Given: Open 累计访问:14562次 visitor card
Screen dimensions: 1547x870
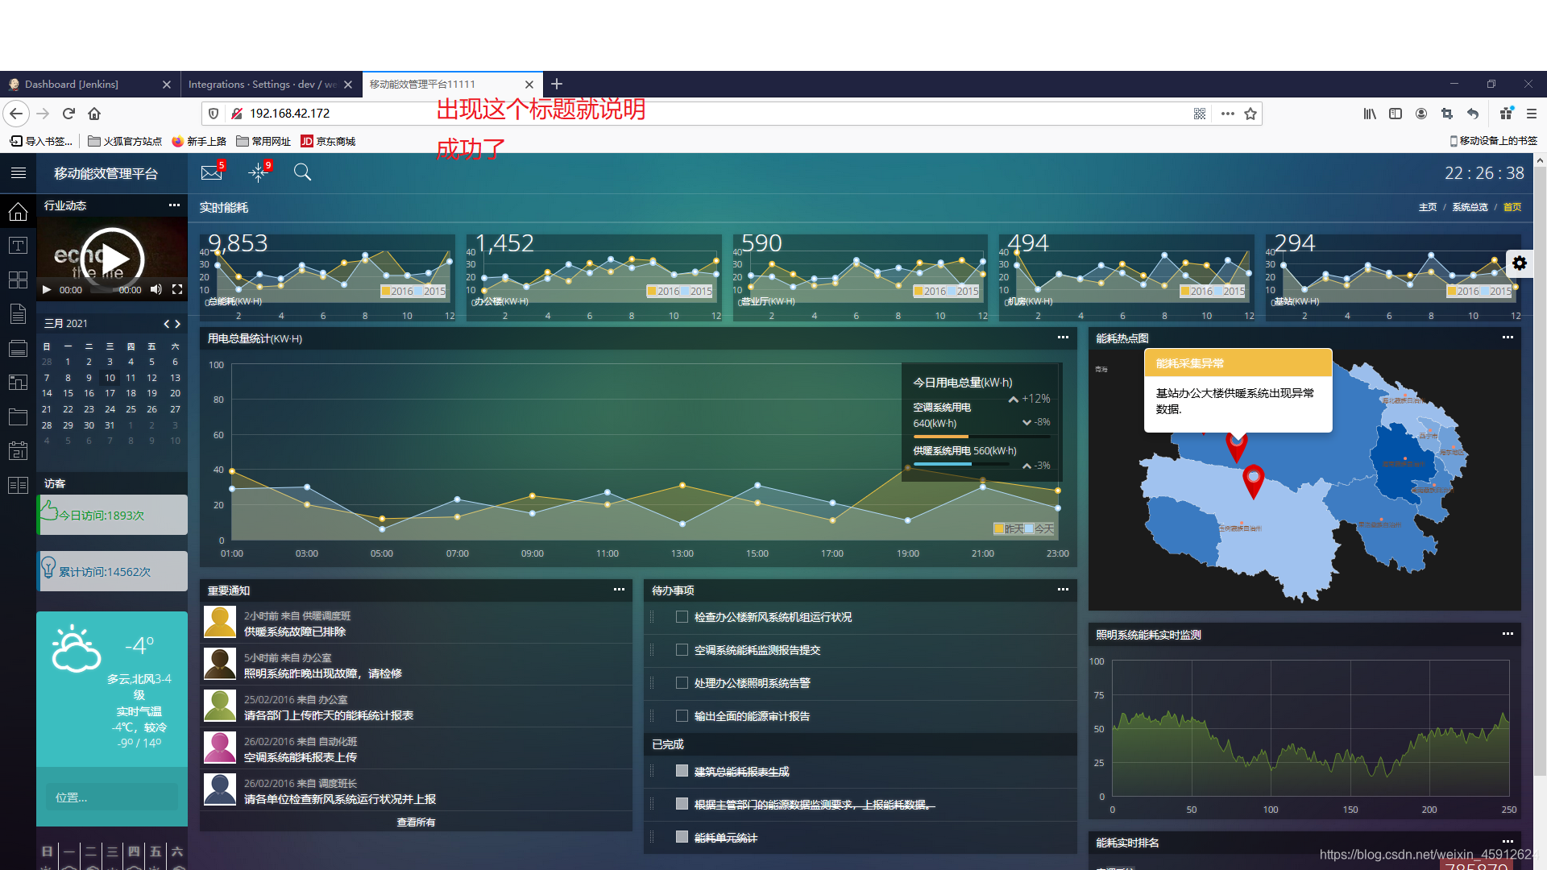Looking at the screenshot, I should click(x=113, y=571).
